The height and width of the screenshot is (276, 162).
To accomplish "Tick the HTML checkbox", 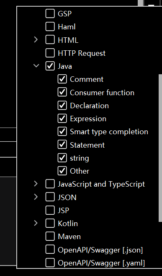I will (x=50, y=40).
